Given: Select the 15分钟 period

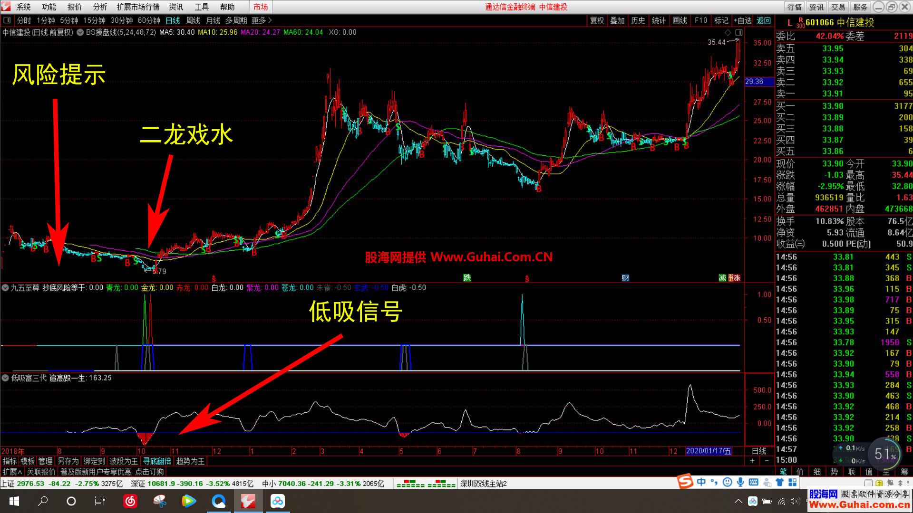Looking at the screenshot, I should [x=94, y=20].
